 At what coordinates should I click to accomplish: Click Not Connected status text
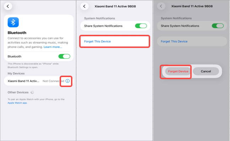click(x=53, y=81)
